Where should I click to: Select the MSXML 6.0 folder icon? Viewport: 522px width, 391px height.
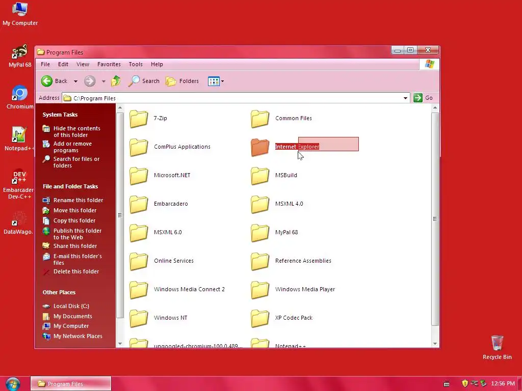click(139, 233)
